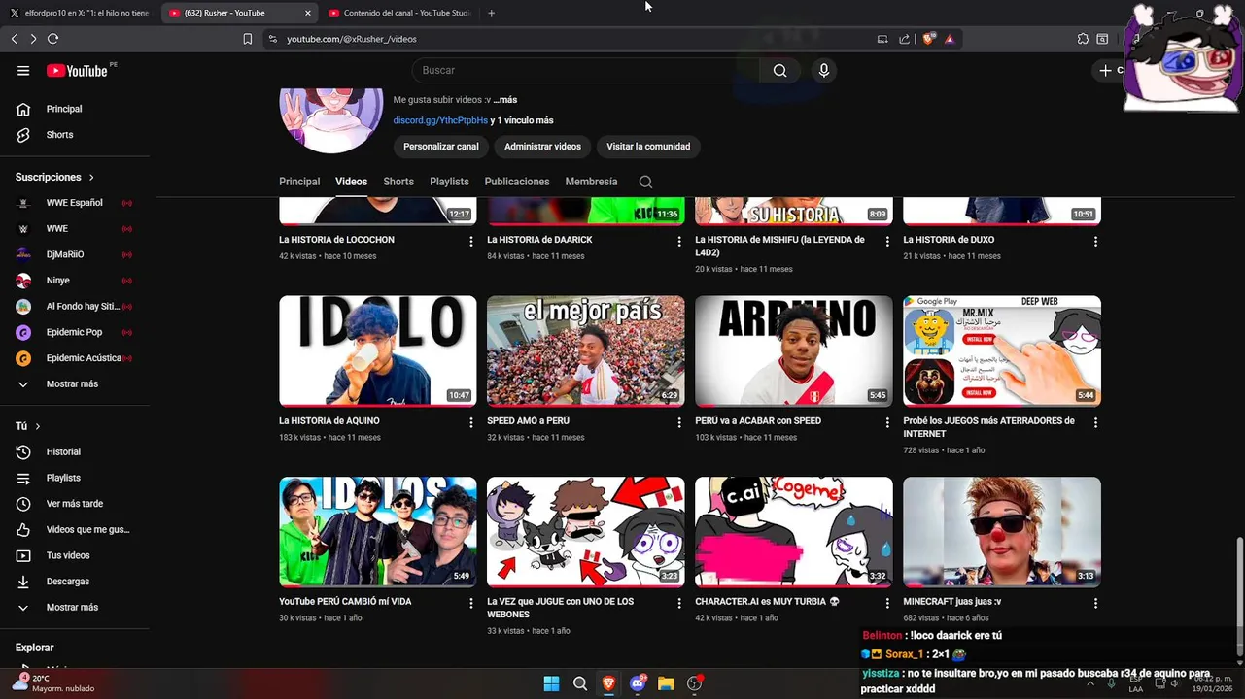Click the channel search magnifier icon
1245x699 pixels.
coord(645,182)
